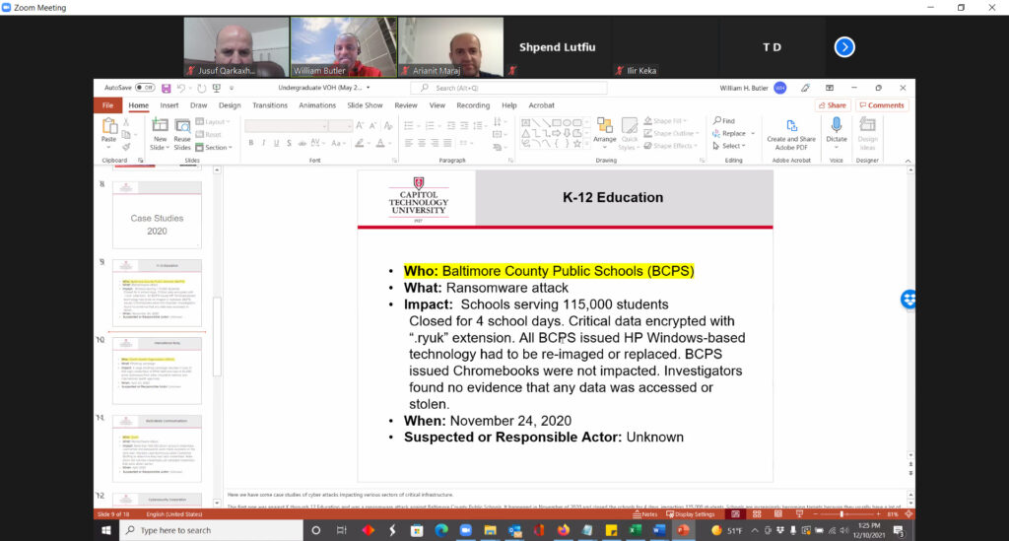Image resolution: width=1009 pixels, height=541 pixels.
Task: Click the pen Coming Soon icon near account
Action: (806, 88)
